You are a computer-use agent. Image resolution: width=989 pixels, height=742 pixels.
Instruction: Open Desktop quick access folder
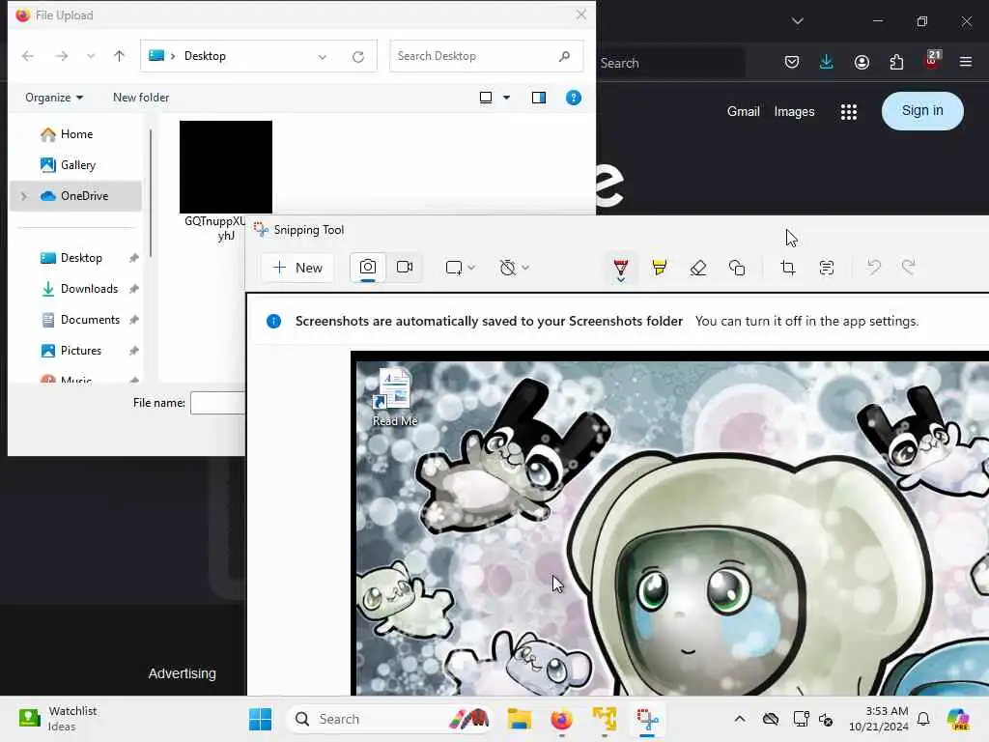(x=81, y=258)
